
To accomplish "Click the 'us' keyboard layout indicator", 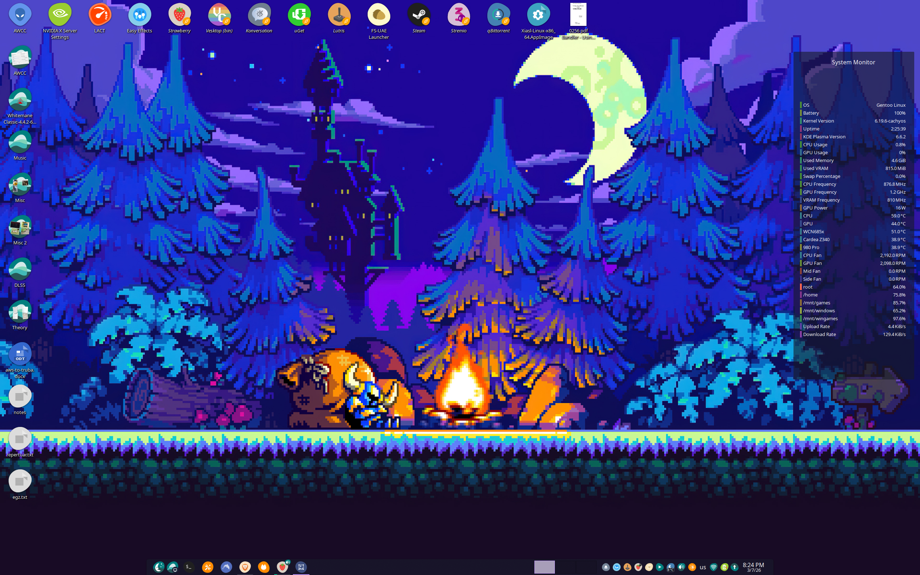I will (x=703, y=567).
